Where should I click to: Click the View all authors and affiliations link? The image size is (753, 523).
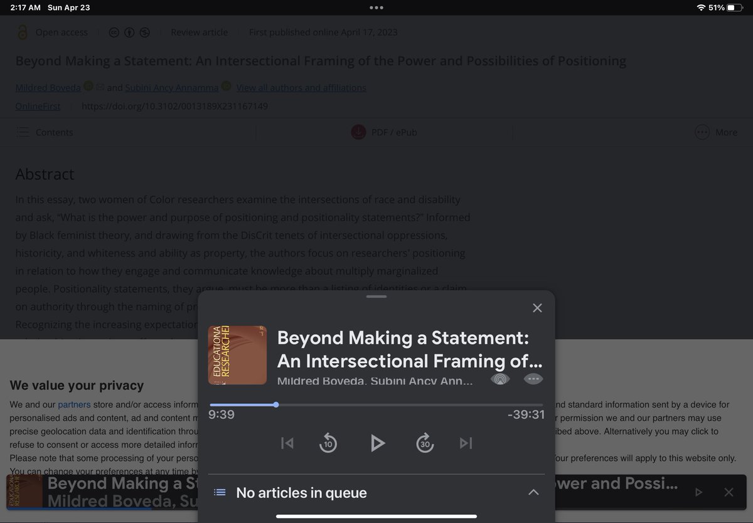(301, 87)
